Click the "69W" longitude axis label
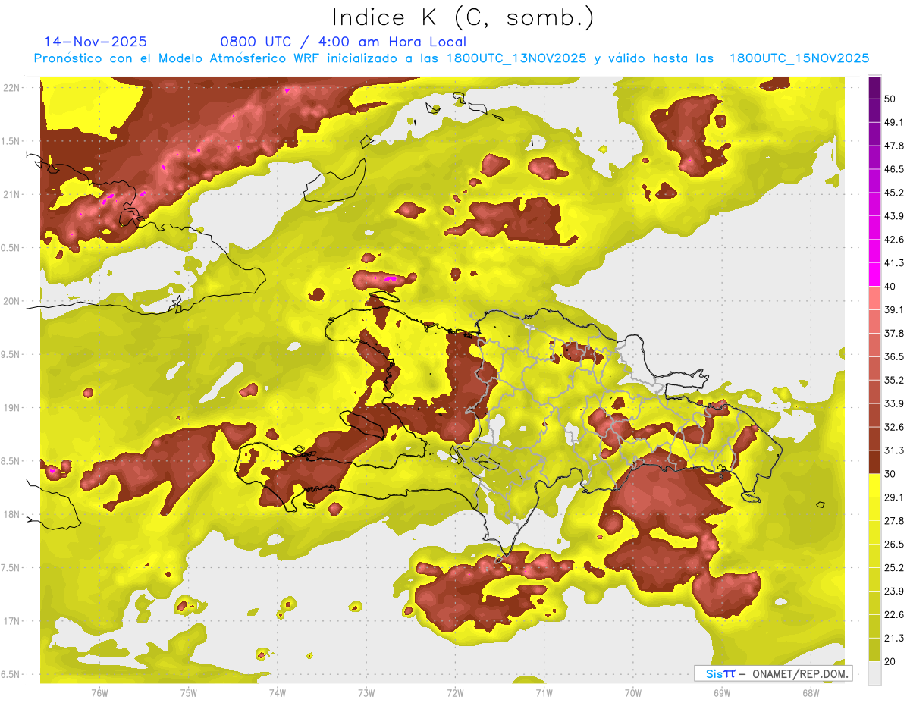This screenshot has height=703, width=910. [x=722, y=692]
